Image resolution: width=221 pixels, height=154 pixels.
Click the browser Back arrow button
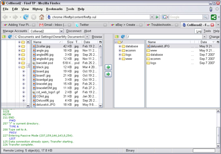[x=5, y=17]
